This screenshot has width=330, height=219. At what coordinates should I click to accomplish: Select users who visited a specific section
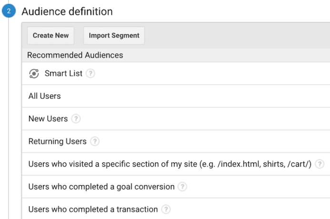point(170,164)
